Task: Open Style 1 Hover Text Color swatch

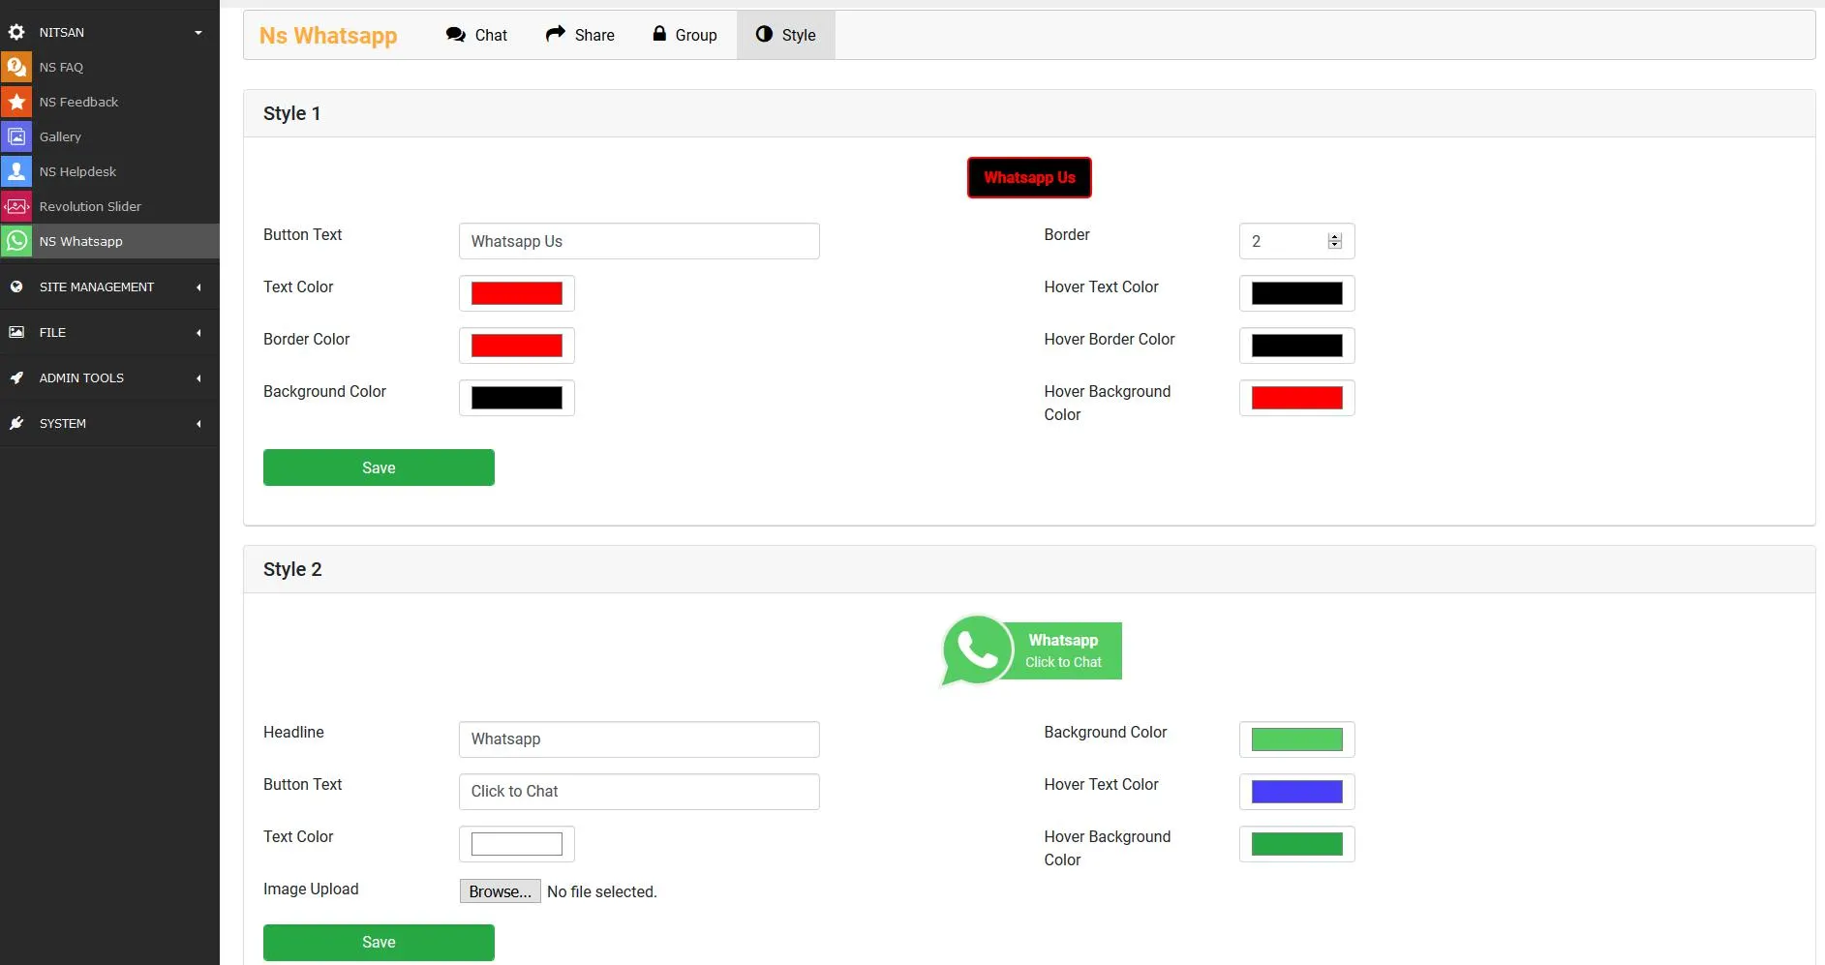Action: [1296, 293]
